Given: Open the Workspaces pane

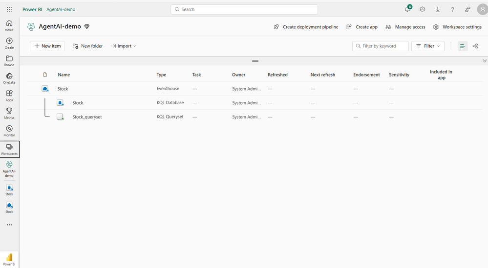Looking at the screenshot, I should pyautogui.click(x=10, y=150).
